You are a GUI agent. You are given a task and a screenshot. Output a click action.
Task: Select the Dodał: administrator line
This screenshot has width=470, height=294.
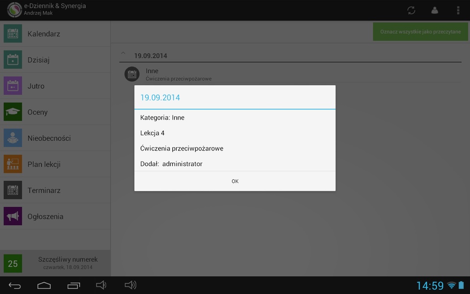pyautogui.click(x=171, y=164)
